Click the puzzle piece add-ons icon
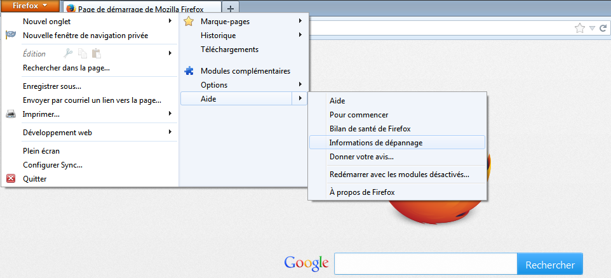This screenshot has height=278, width=611. [189, 71]
